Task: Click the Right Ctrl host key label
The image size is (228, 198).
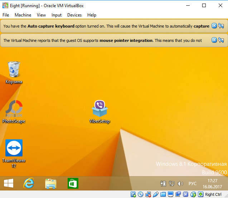Action: [213, 194]
